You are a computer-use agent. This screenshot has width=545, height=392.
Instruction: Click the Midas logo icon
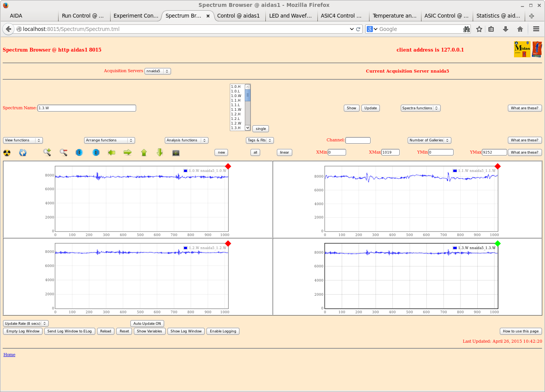tap(522, 49)
